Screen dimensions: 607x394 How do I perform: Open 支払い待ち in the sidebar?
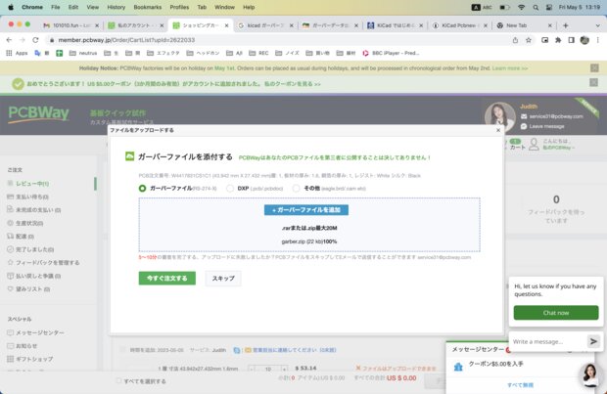pos(31,197)
